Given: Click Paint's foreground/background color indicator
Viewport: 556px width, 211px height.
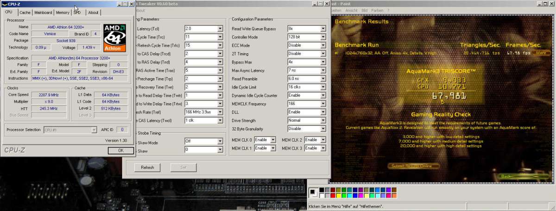Looking at the screenshot, I should (314, 192).
